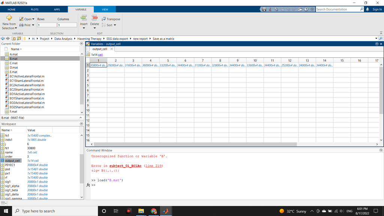Click the variable editor horizontal scrollbar
The height and width of the screenshot is (216, 384).
click(195, 144)
